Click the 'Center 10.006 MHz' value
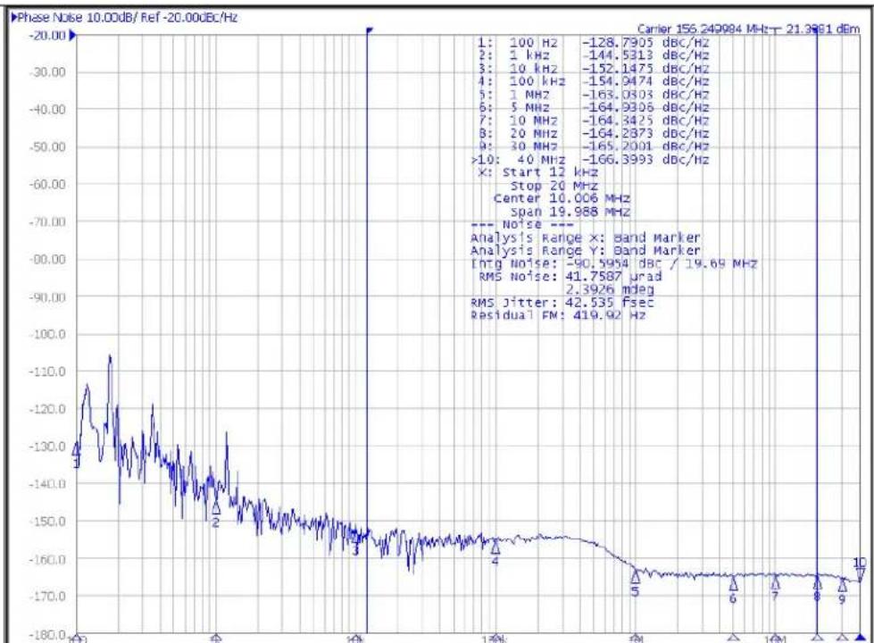874x643 pixels. click(x=562, y=198)
